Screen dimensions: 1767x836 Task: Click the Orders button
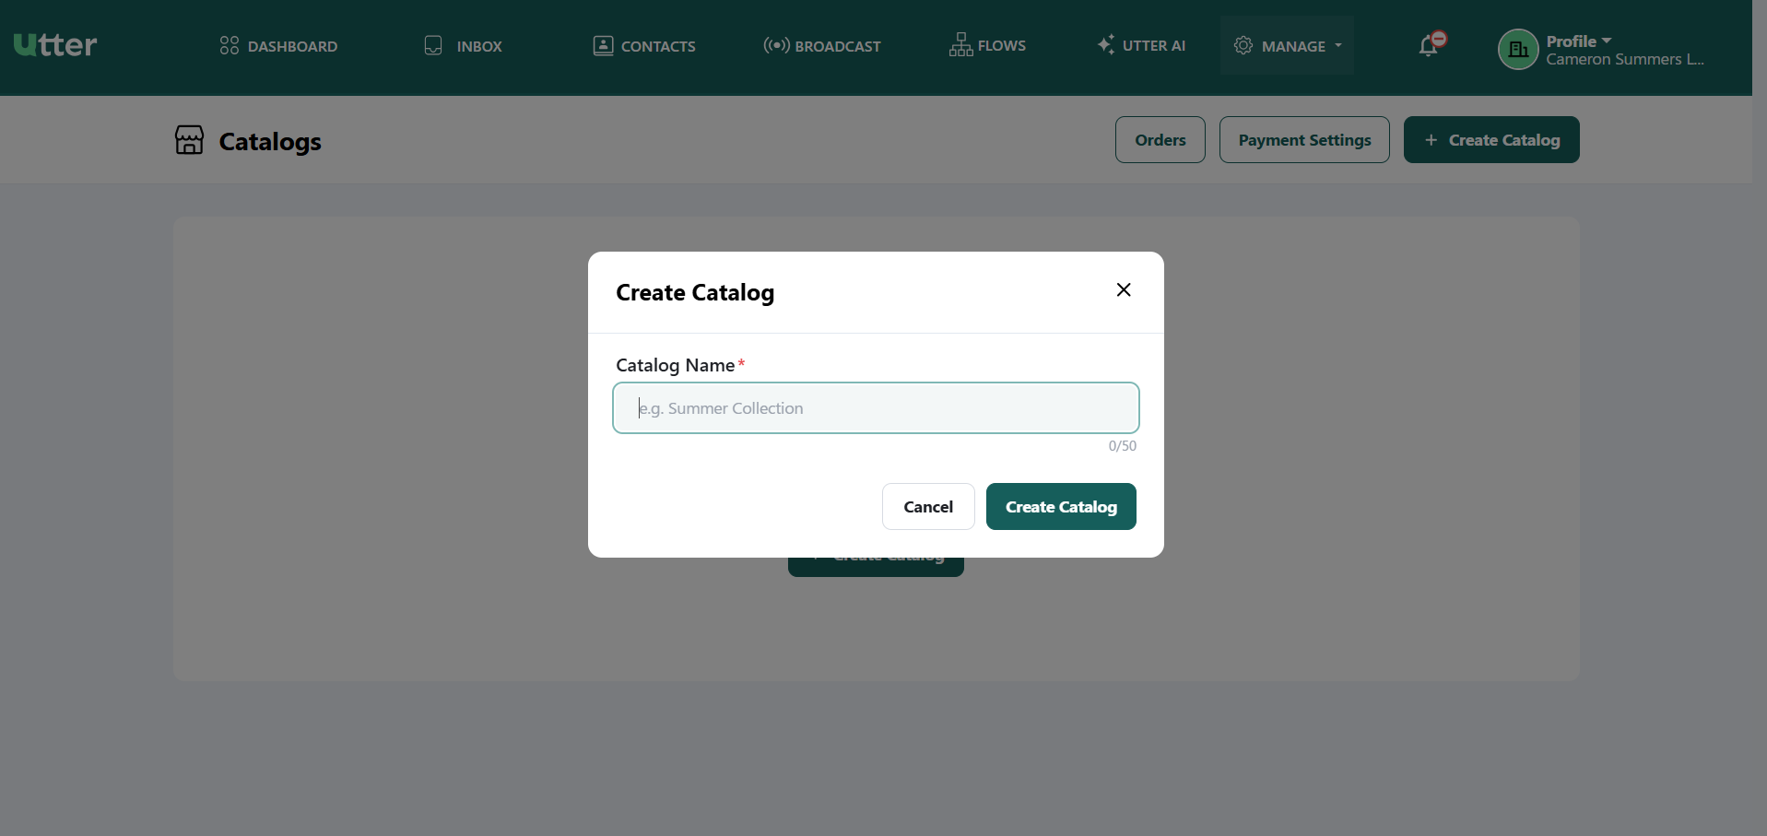1160,140
